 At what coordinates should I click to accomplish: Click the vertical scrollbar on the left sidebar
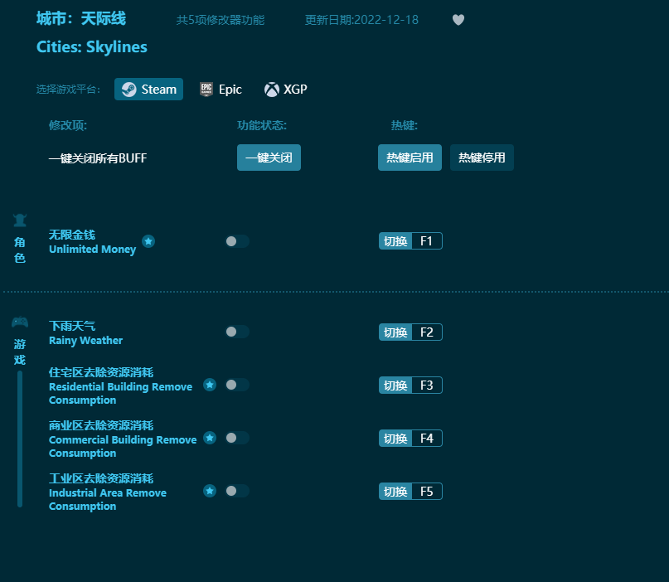point(19,439)
